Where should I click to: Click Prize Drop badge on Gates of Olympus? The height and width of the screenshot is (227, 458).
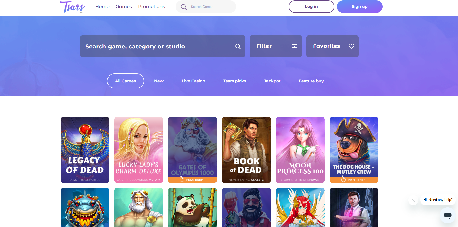[x=192, y=180]
